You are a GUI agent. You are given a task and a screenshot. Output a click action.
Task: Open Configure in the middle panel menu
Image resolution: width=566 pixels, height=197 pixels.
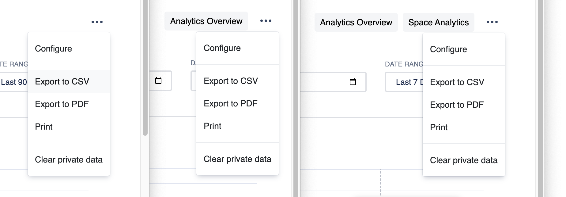point(222,48)
